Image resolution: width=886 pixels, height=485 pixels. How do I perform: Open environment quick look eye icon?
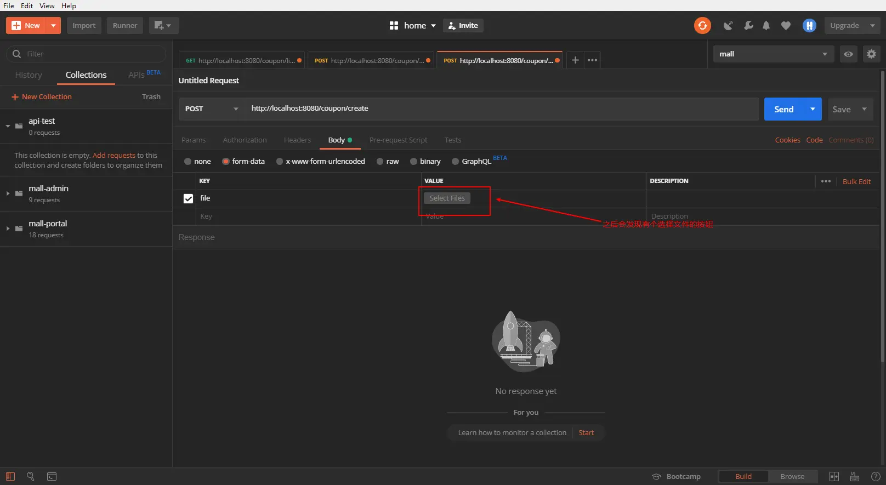point(848,54)
